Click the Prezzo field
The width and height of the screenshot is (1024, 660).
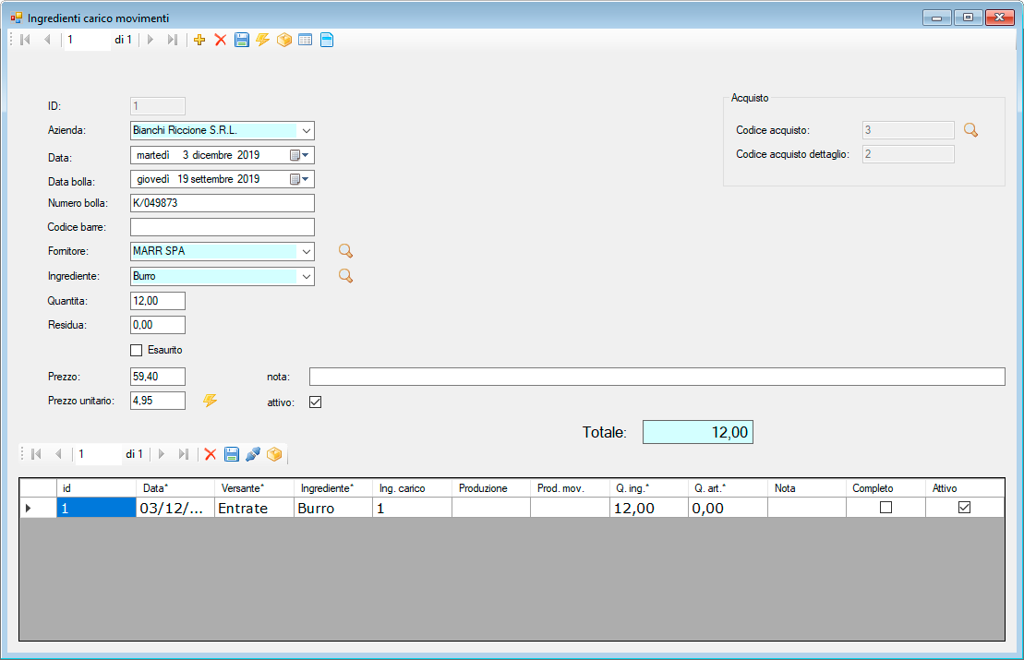pyautogui.click(x=157, y=377)
